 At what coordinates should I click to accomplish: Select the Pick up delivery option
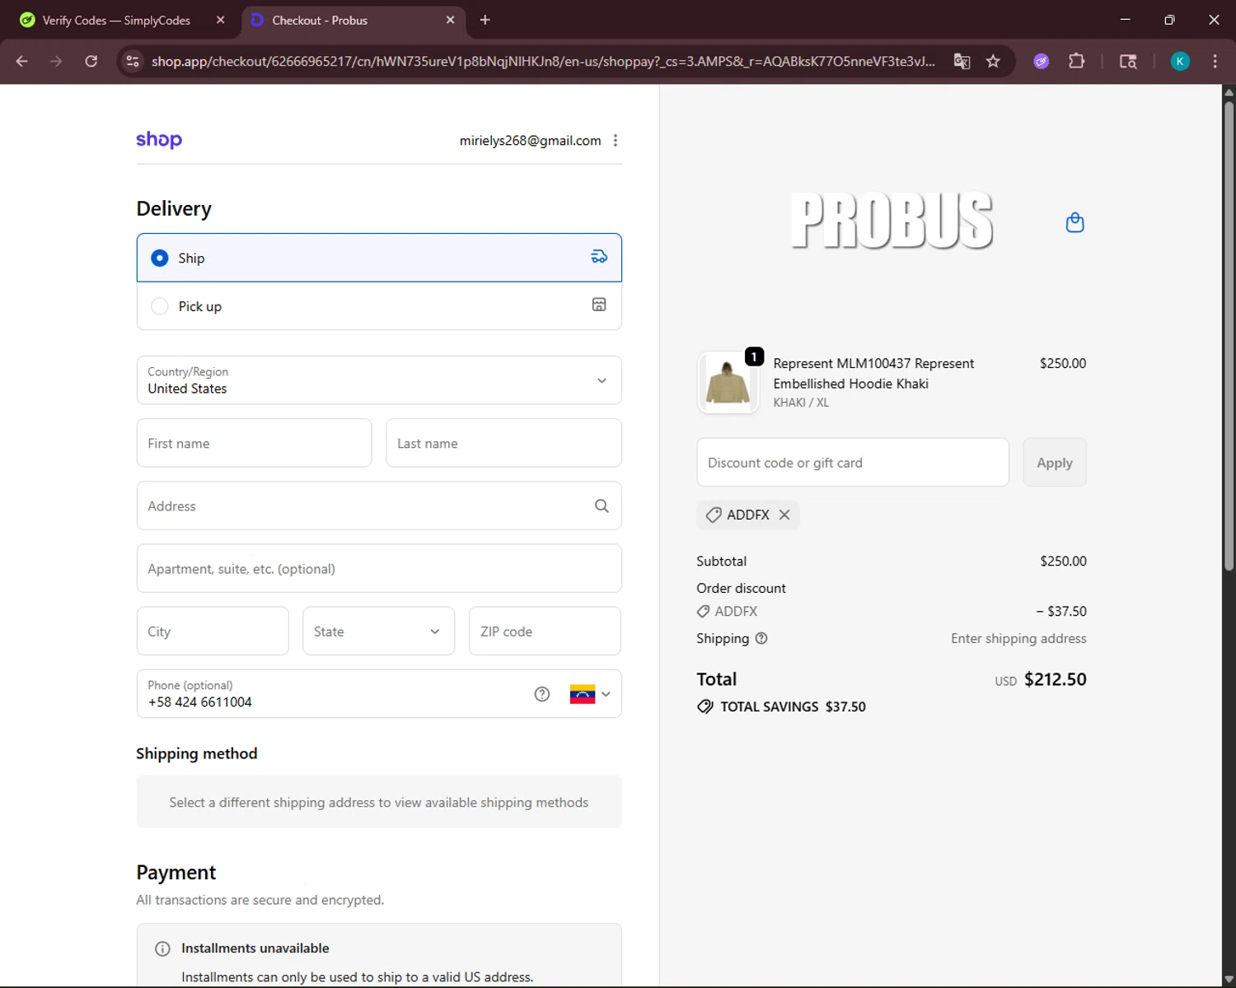(379, 306)
